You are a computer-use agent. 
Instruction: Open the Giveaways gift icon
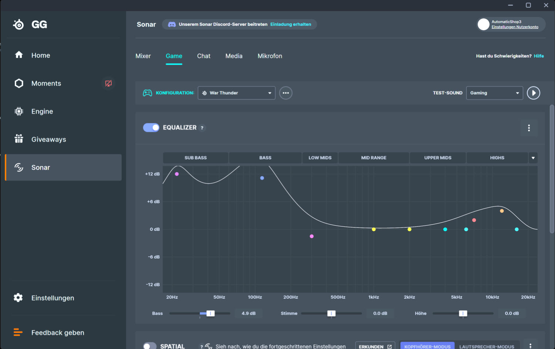pyautogui.click(x=19, y=139)
